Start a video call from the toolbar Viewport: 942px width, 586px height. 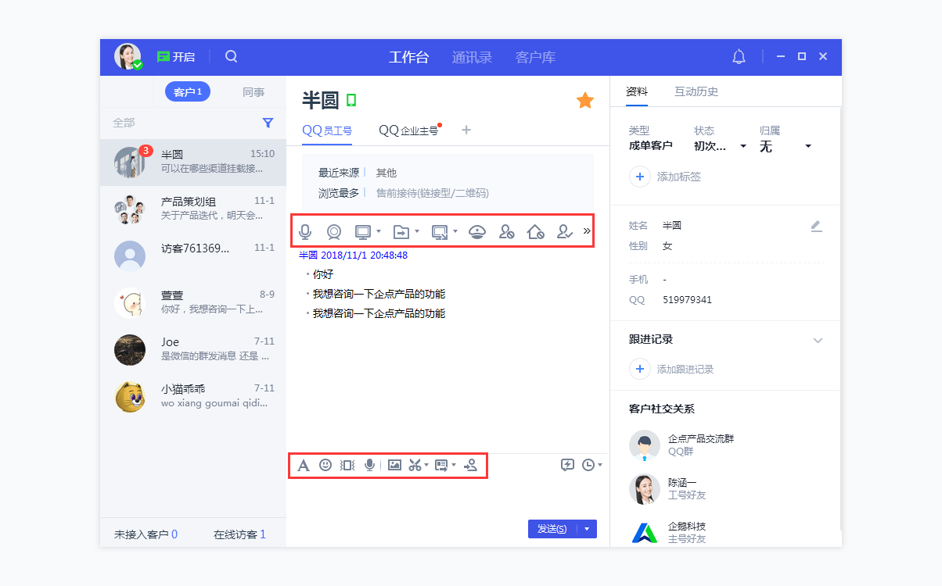[x=334, y=231]
